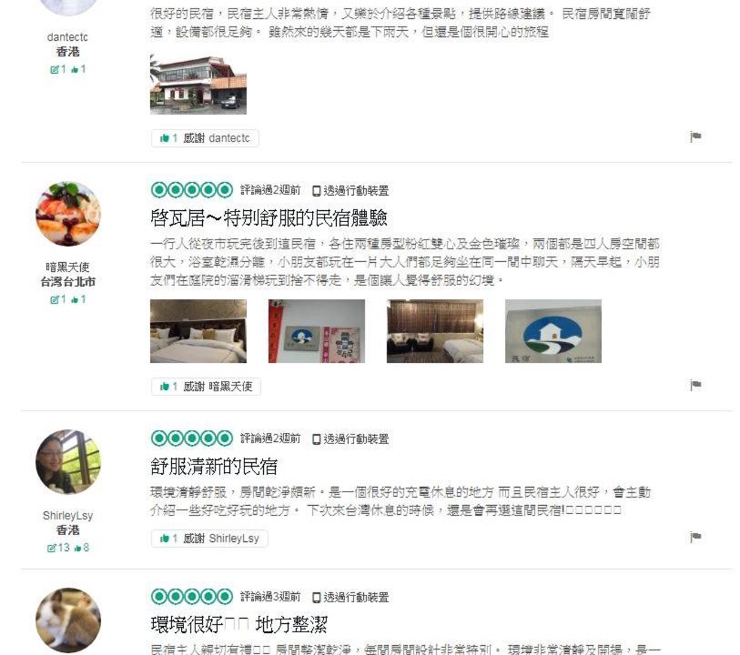Image resolution: width=740 pixels, height=655 pixels.
Task: Open ShirleyLsy's profile avatar
Action: 68,461
